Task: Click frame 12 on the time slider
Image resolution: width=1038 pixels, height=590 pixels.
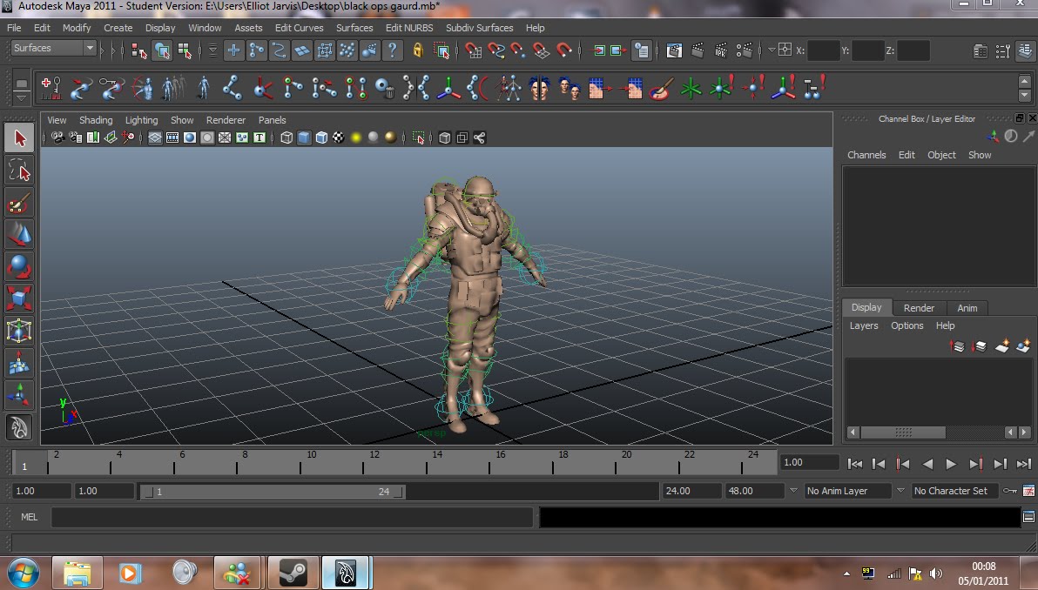Action: (374, 462)
